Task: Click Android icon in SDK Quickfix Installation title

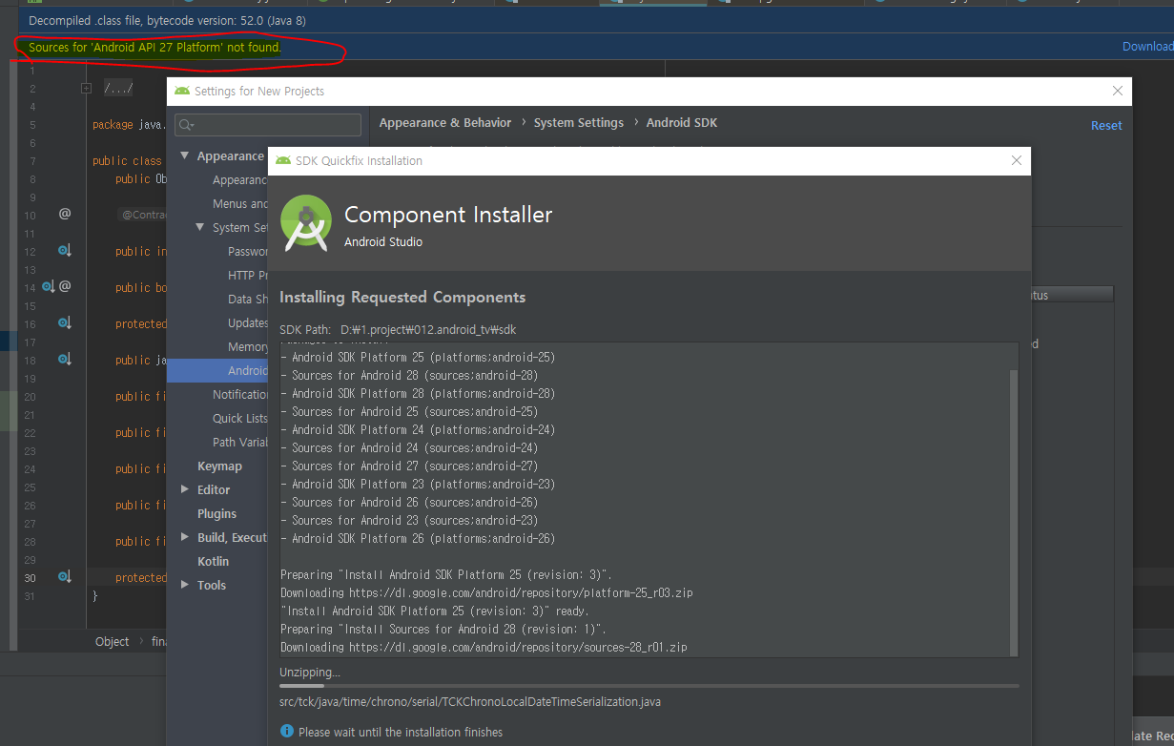Action: [282, 160]
